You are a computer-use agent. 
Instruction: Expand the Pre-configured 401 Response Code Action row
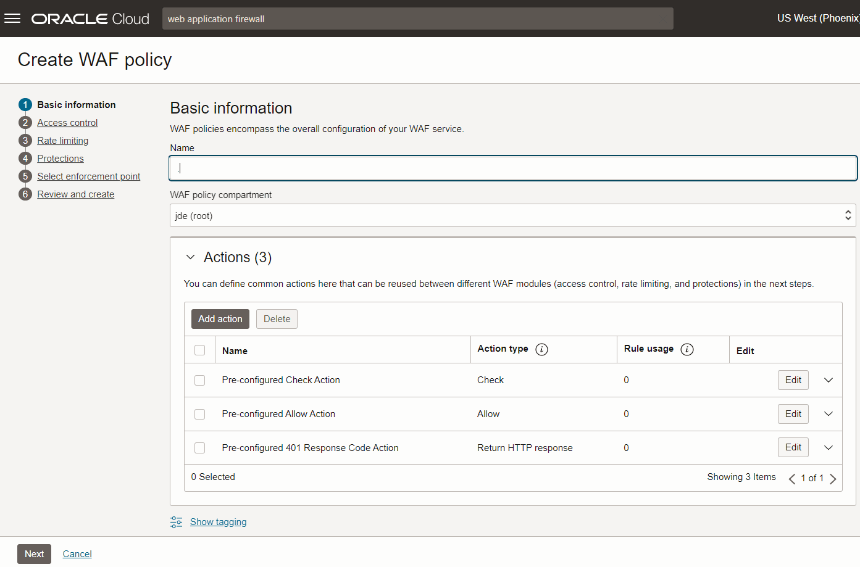[828, 447]
